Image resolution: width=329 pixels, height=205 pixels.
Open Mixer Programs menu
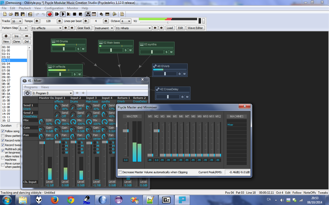pos(31,87)
